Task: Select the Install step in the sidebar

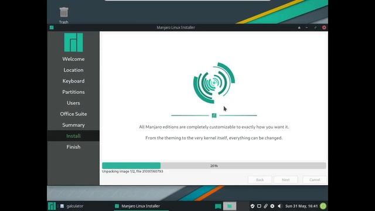Action: [73, 136]
